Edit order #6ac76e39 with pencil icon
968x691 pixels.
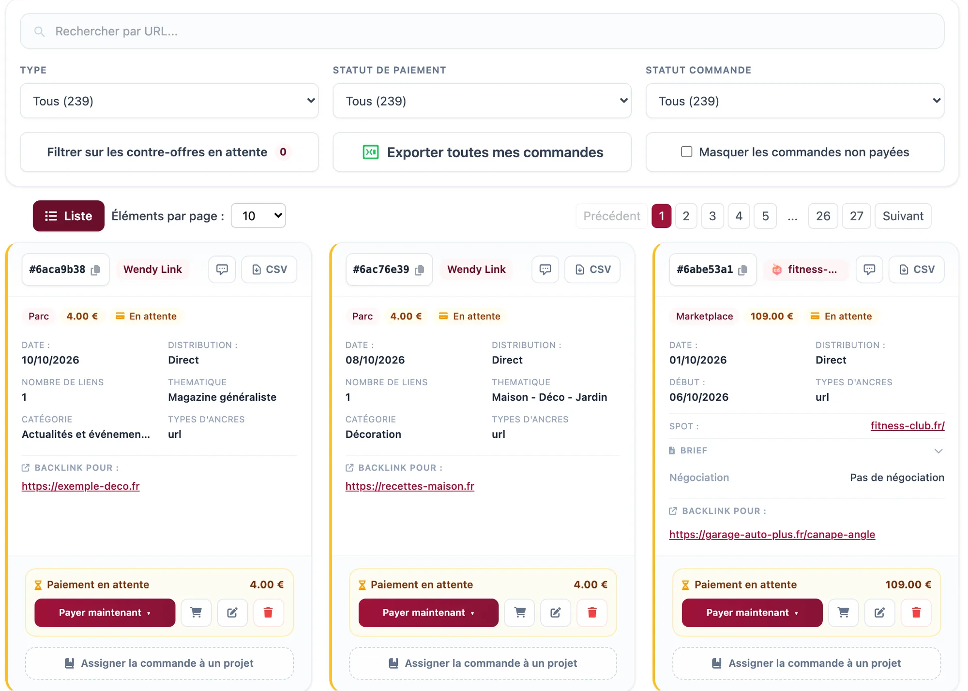point(556,613)
